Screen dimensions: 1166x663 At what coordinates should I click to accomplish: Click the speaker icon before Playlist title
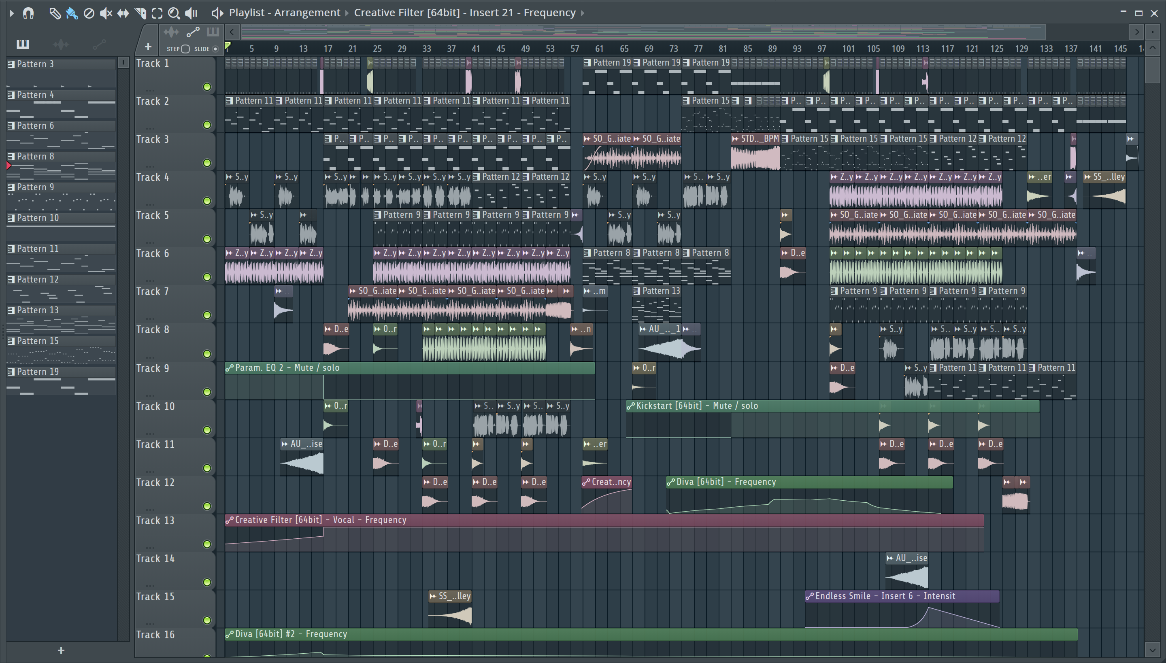[217, 13]
